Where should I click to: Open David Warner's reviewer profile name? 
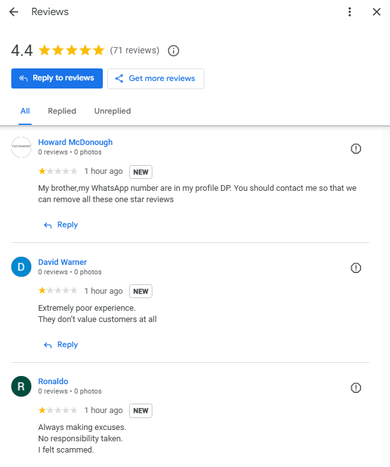coord(63,262)
